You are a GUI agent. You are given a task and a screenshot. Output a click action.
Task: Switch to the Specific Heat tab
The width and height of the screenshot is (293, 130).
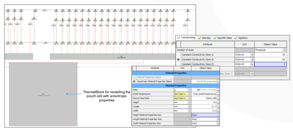tap(222, 38)
